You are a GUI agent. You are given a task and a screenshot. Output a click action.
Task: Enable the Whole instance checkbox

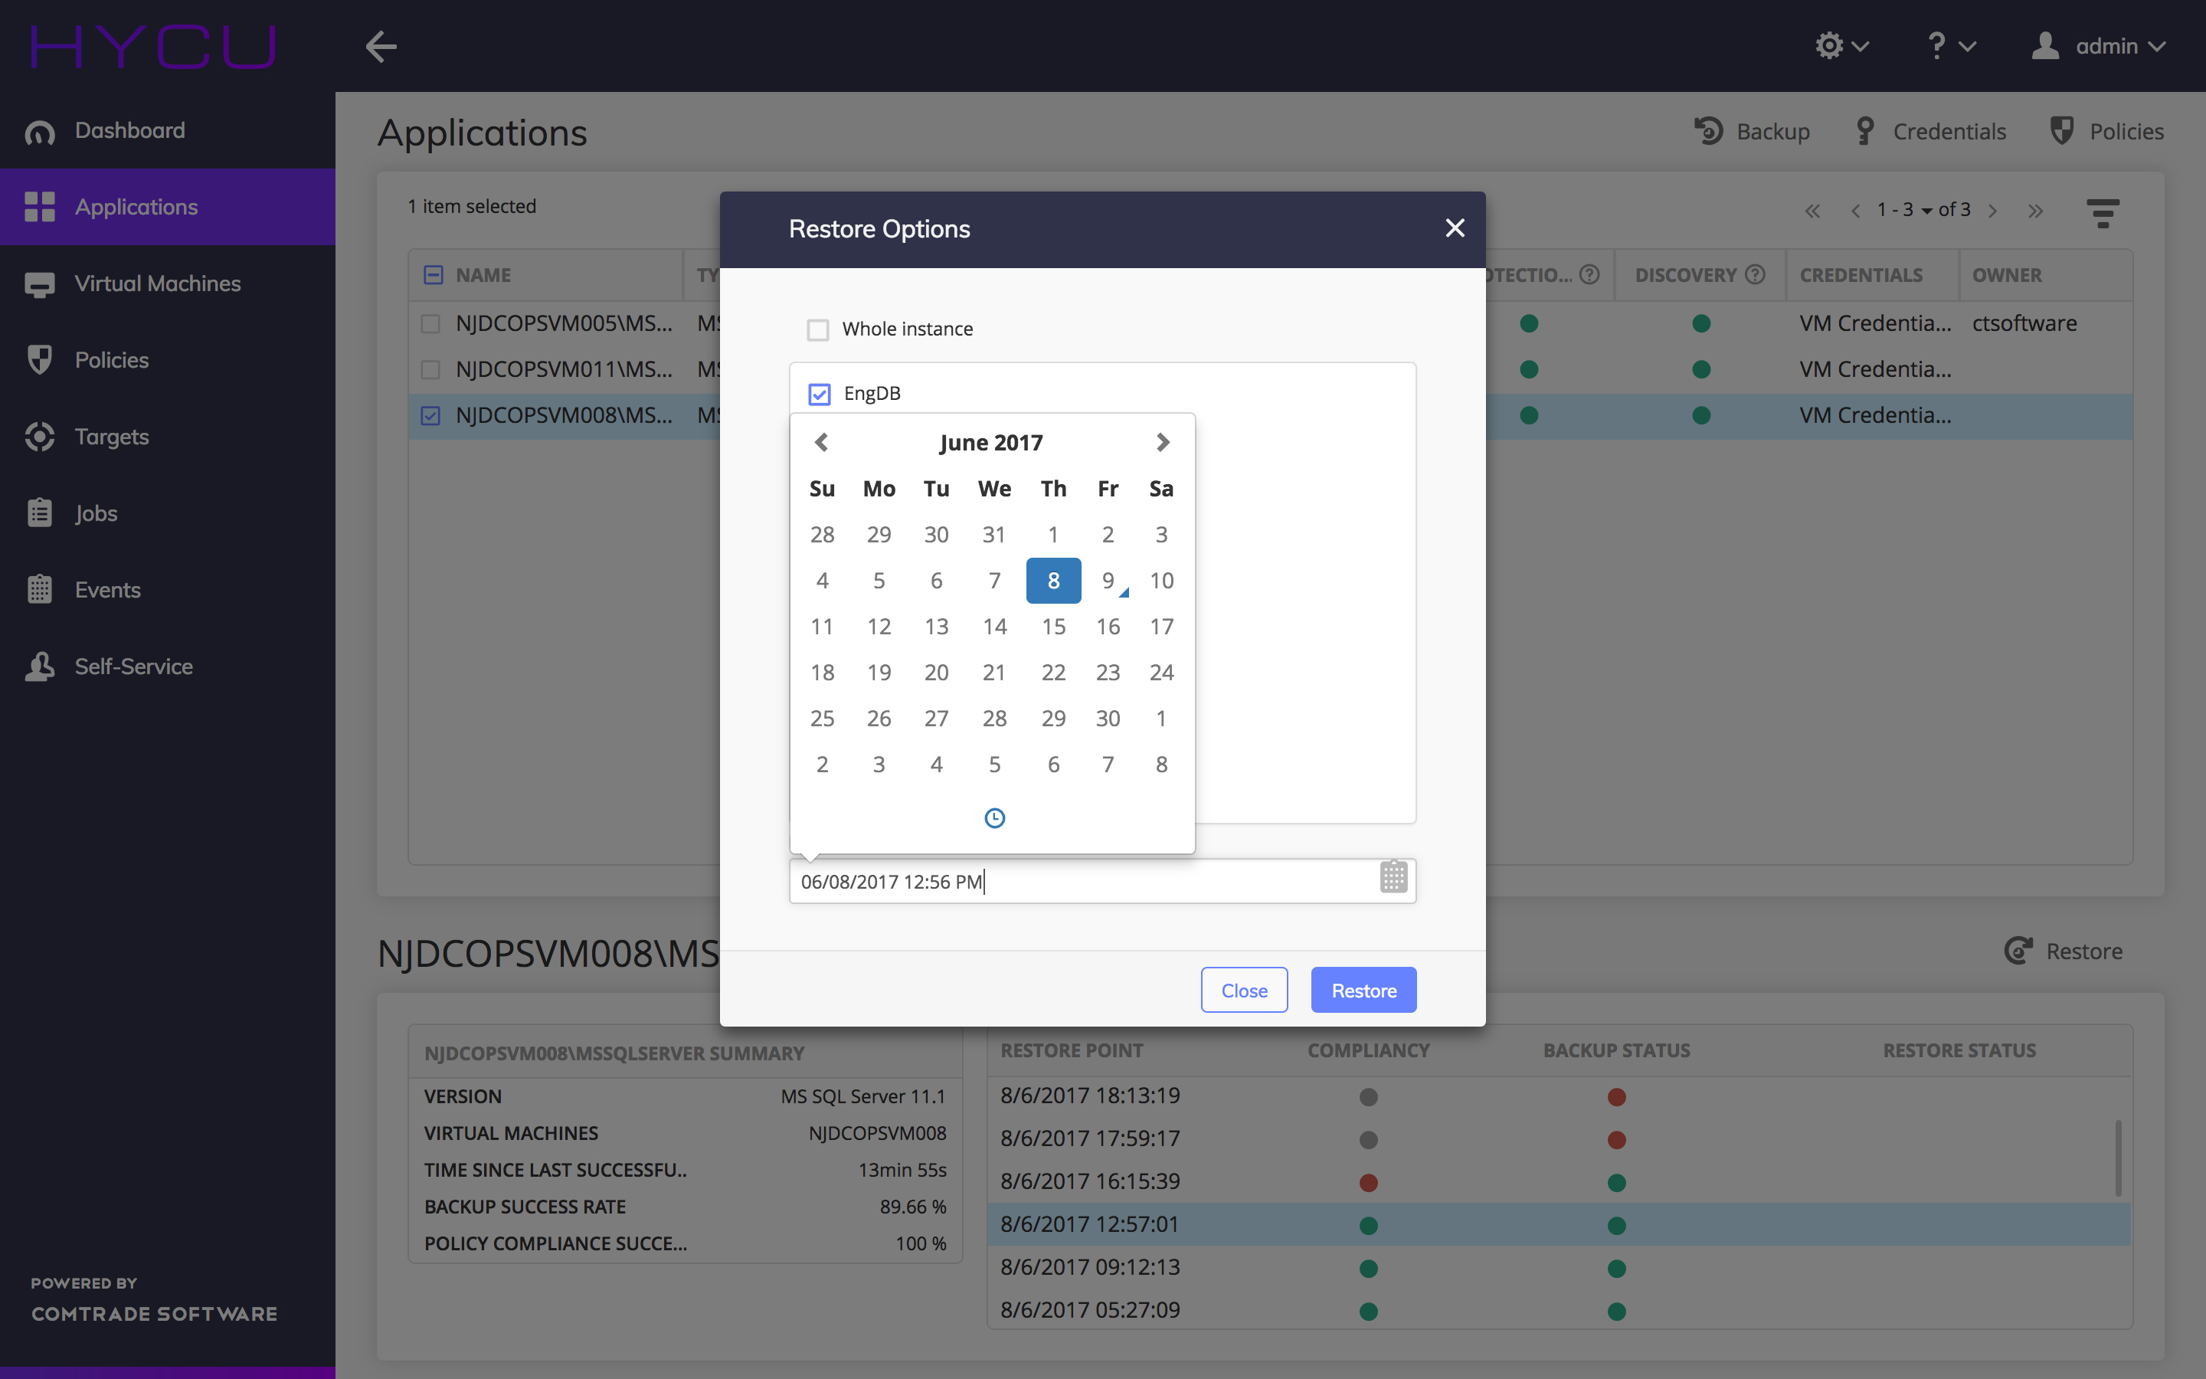click(818, 329)
